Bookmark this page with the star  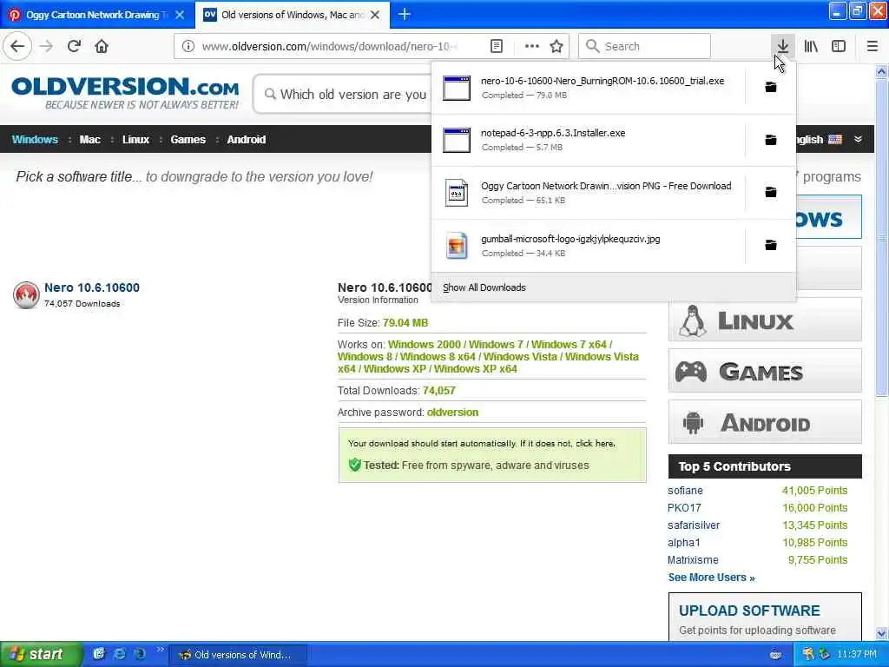coord(556,46)
